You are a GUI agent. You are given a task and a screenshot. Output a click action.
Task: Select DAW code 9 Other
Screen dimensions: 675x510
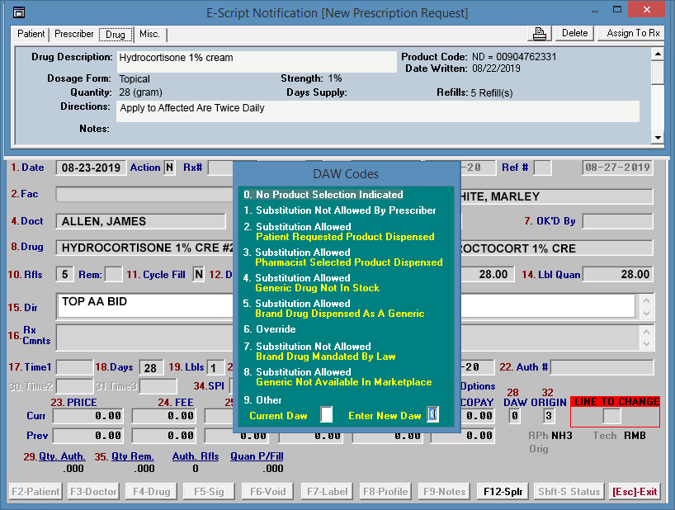[x=270, y=400]
